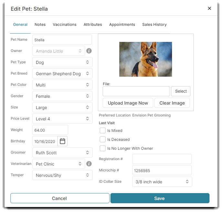Click the info icon beside Veterinarian field

click(x=89, y=164)
